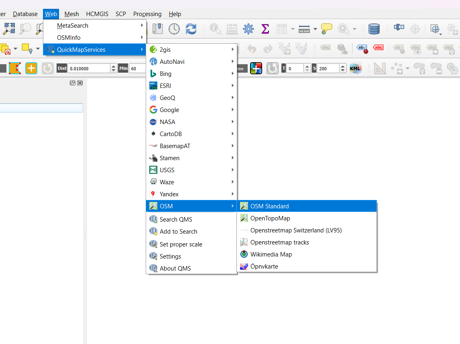Click the Zoom Full extent icon

(x=9, y=28)
